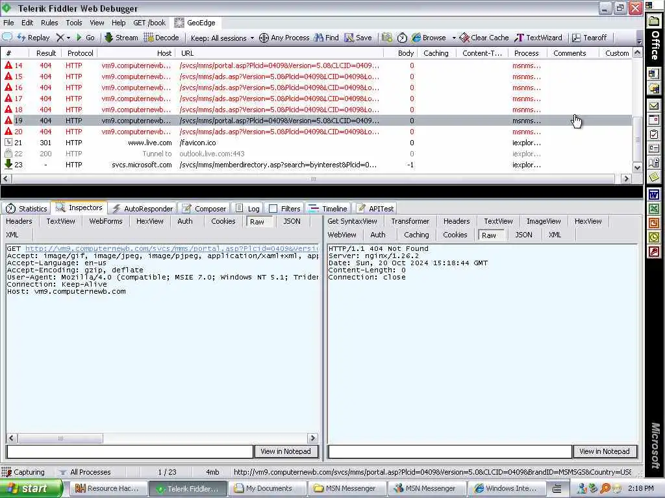This screenshot has height=498, width=665.
Task: Open the GET /book menu item
Action: (149, 23)
